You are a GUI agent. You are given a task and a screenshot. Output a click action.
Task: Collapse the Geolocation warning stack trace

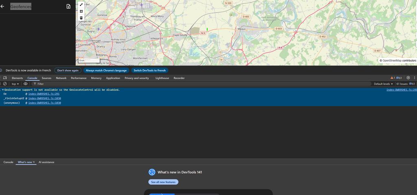tap(3, 90)
